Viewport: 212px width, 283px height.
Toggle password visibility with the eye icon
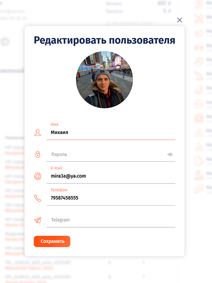(170, 154)
